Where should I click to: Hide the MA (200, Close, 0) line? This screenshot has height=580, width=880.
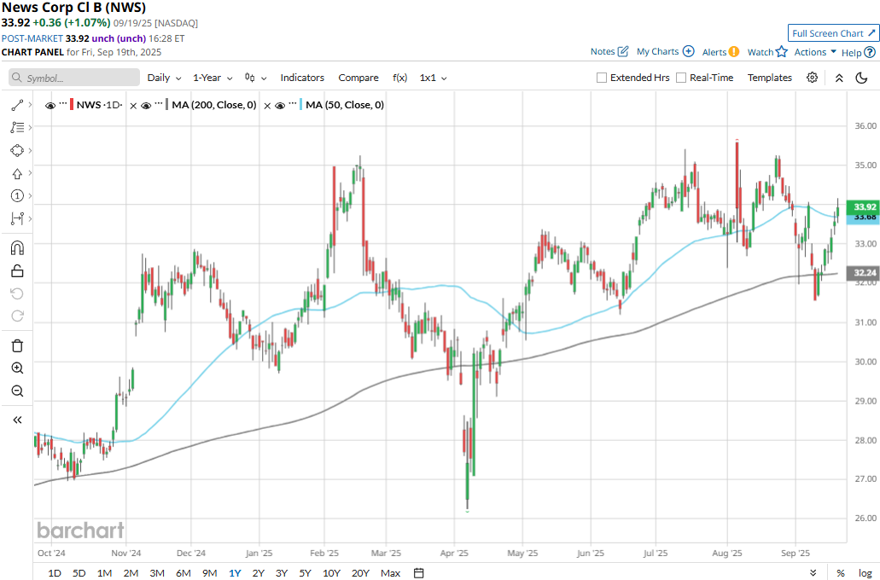click(x=146, y=105)
